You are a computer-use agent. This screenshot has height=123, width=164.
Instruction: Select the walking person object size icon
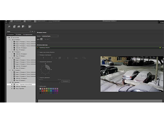click(52, 58)
